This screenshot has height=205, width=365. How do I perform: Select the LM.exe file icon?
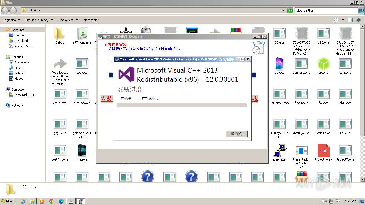[345, 124]
